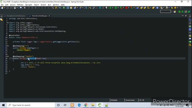Open the Window menu

[x=56, y=5]
